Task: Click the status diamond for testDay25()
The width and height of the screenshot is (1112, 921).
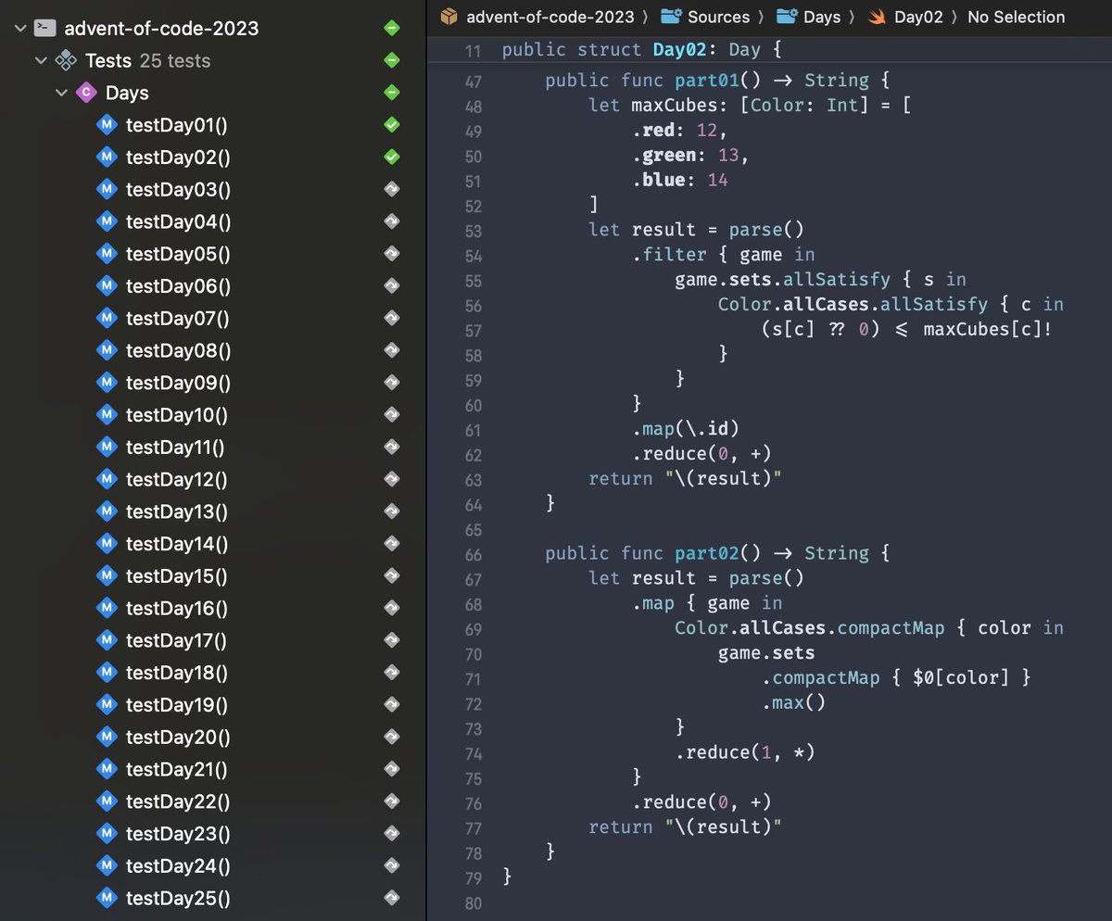Action: pos(392,898)
